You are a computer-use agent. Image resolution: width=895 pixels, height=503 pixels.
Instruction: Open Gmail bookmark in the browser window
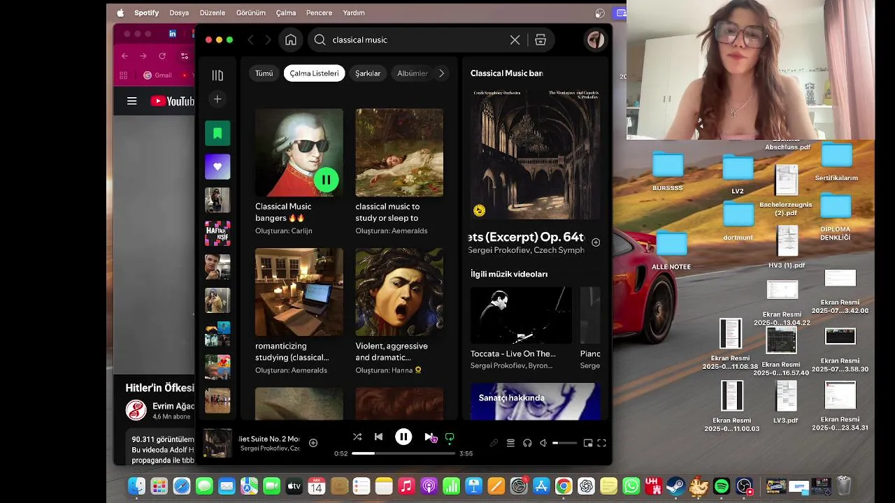157,75
